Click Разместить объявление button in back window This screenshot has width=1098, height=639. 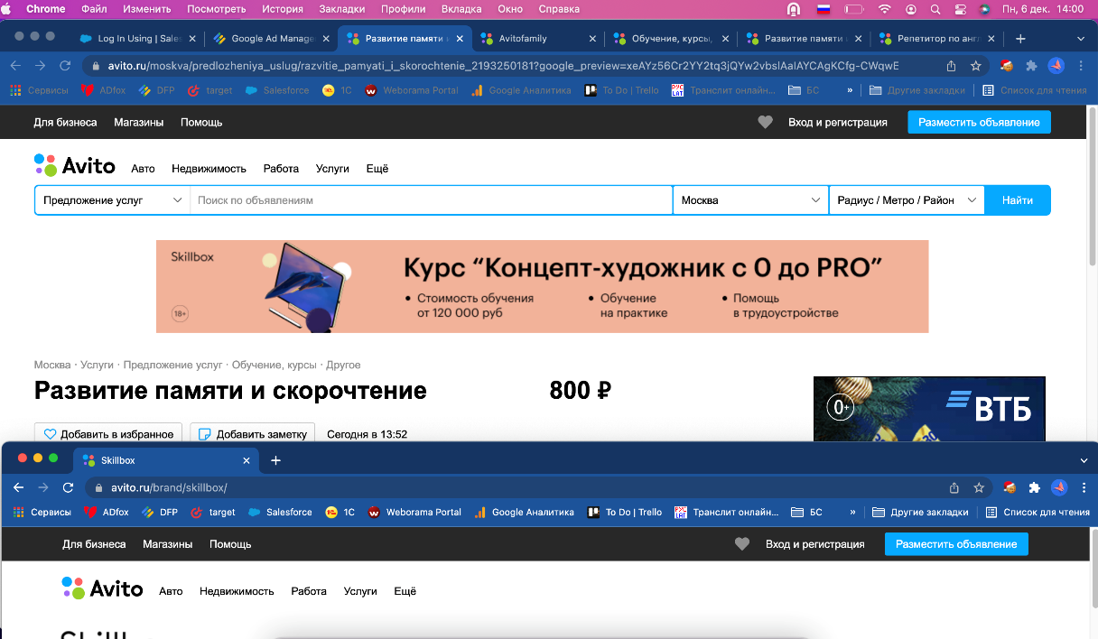(979, 123)
